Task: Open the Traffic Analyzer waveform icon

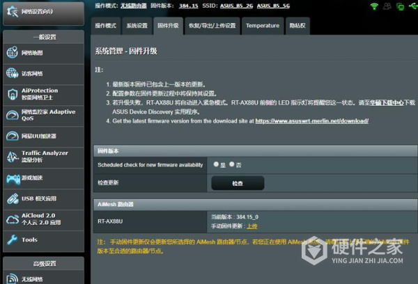Action: coord(13,157)
